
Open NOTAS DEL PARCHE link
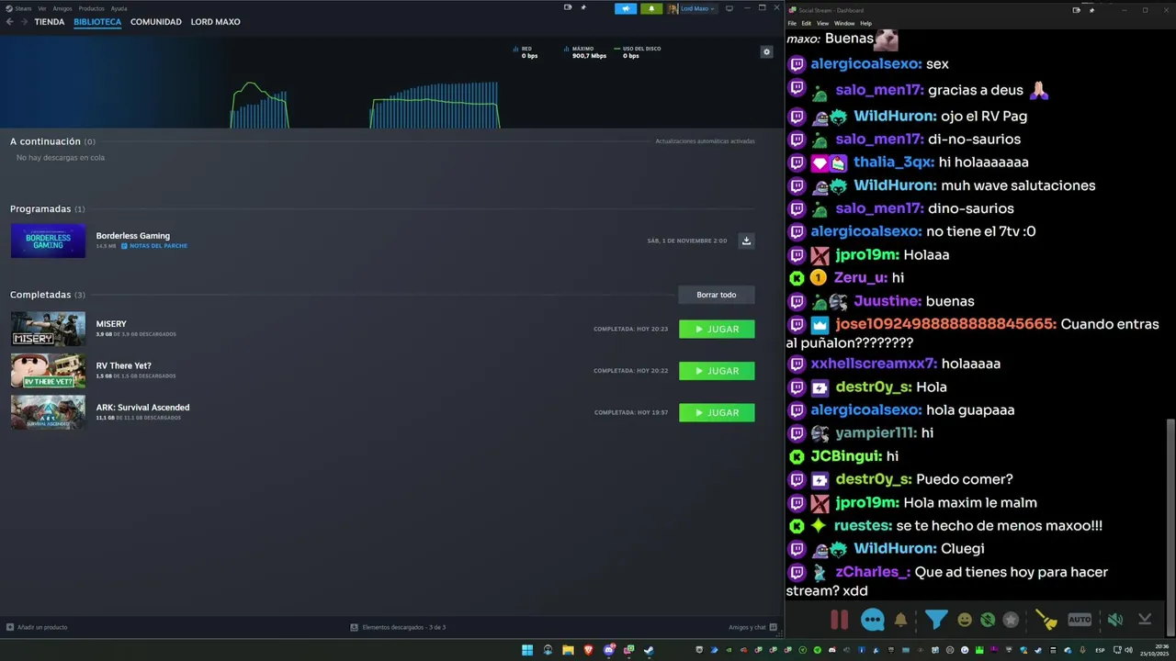(x=154, y=246)
